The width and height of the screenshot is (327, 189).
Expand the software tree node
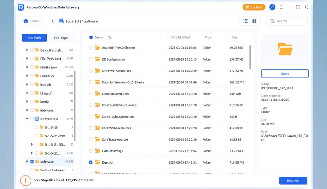click(x=27, y=162)
